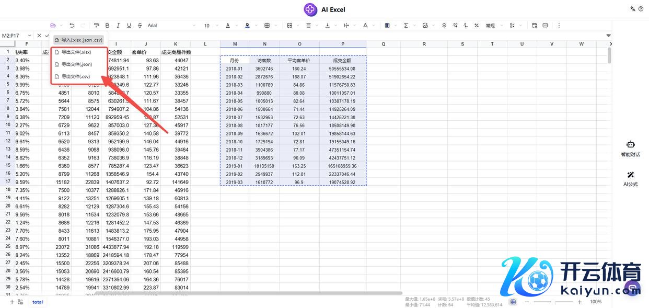This screenshot has width=649, height=308.
Task: Click the font color A icon
Action: pos(228,25)
